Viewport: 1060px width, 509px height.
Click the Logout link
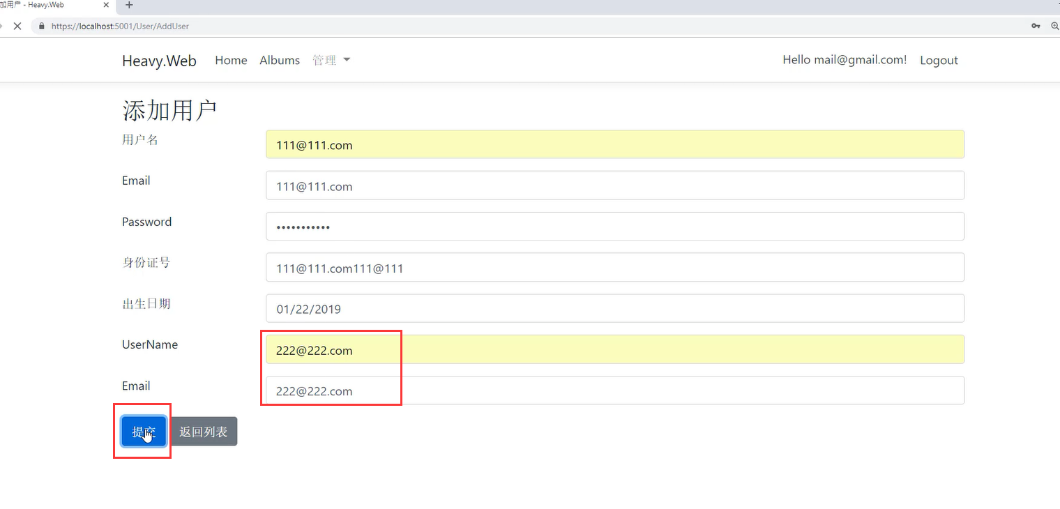click(939, 60)
